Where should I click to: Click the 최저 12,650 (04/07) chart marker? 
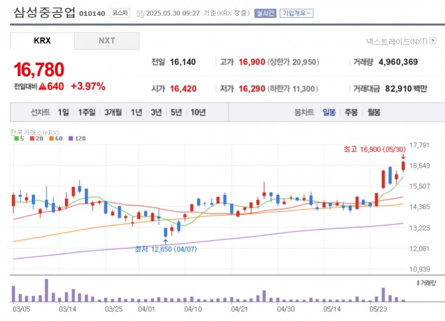[x=166, y=249]
